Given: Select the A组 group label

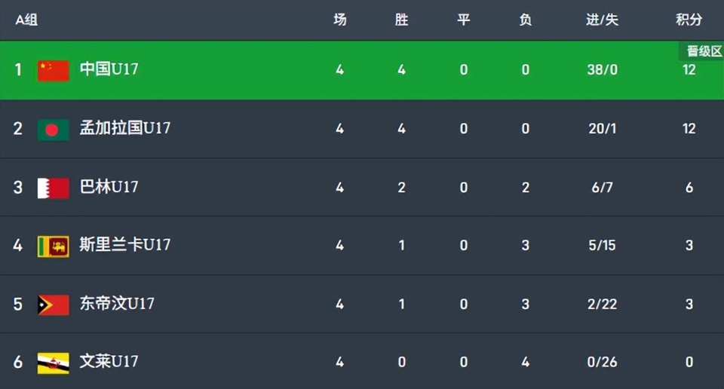Looking at the screenshot, I should [26, 20].
